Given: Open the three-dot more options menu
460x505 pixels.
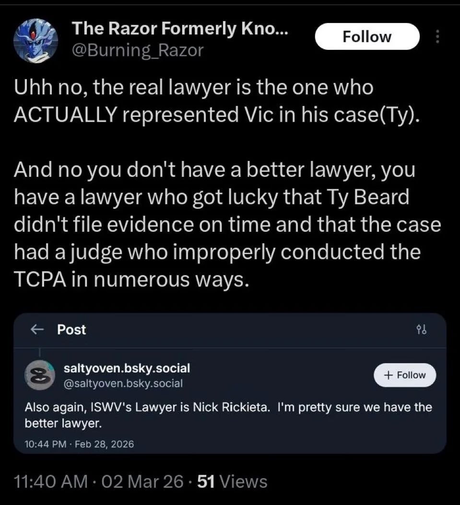Looking at the screenshot, I should 436,37.
